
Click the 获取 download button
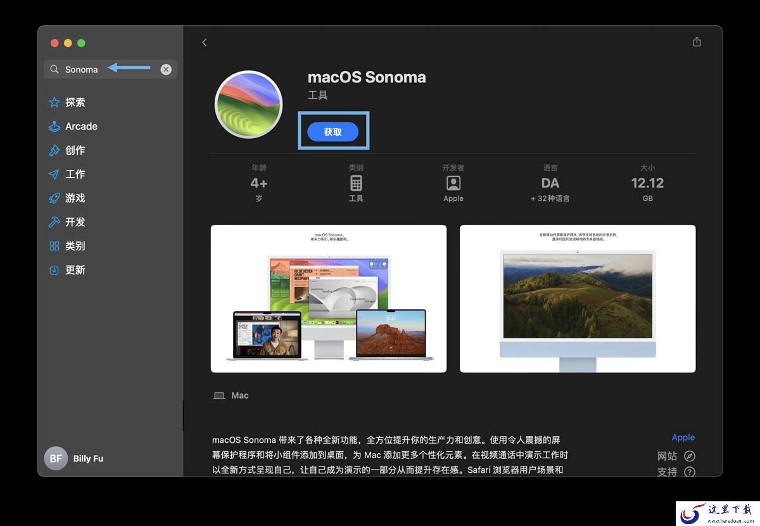(333, 132)
